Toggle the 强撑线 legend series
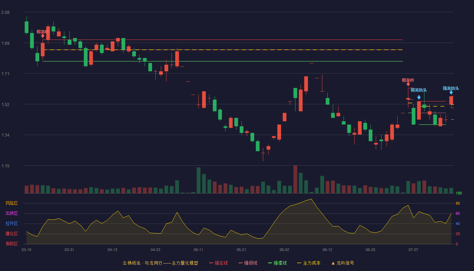 pos(277,263)
